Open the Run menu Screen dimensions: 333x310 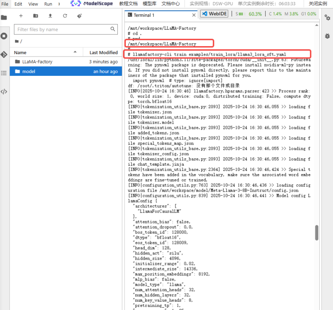click(x=48, y=4)
